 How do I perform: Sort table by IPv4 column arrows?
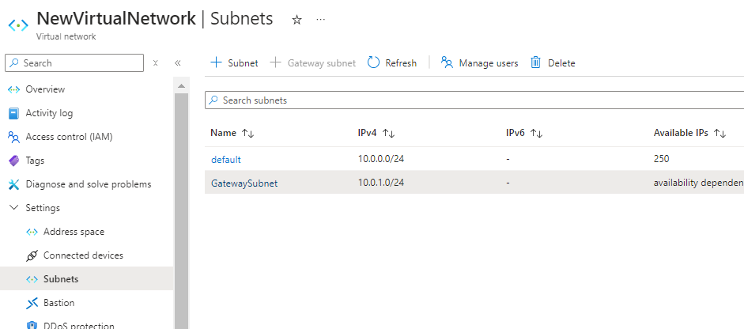[x=389, y=134]
